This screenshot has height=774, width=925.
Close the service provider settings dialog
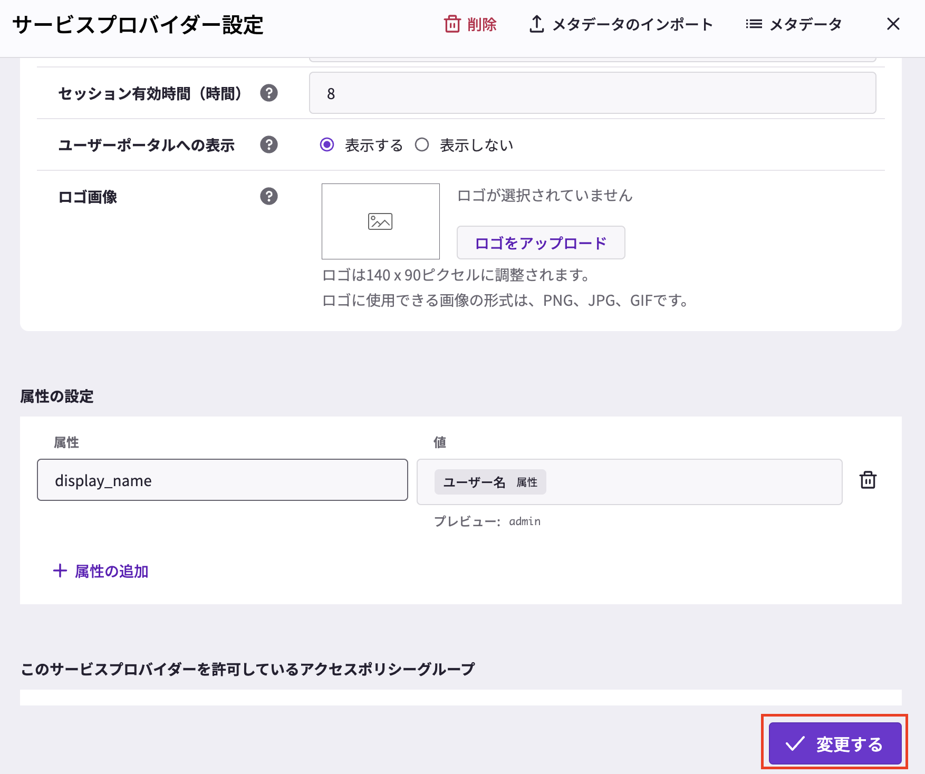(x=893, y=24)
